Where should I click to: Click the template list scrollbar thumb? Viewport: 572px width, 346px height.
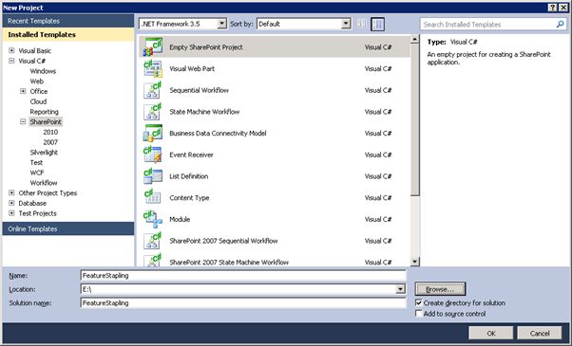(415, 120)
